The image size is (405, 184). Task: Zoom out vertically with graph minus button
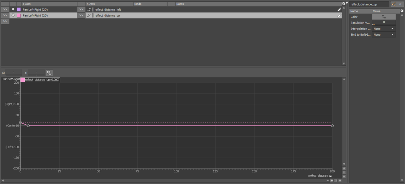coord(344,176)
